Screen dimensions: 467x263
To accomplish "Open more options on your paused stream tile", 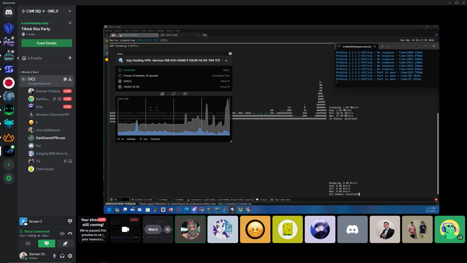I will 103,237.
